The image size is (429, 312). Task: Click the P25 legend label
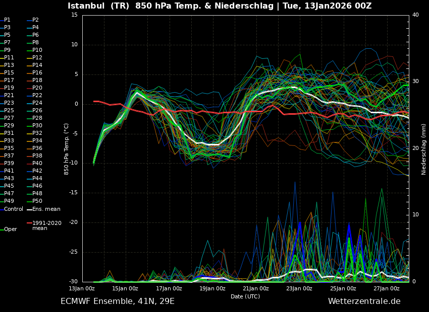coord(9,110)
